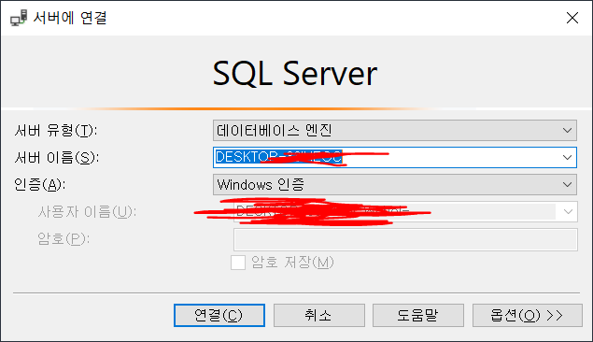Click the 연결(C) button
The width and height of the screenshot is (593, 342).
coord(219,315)
